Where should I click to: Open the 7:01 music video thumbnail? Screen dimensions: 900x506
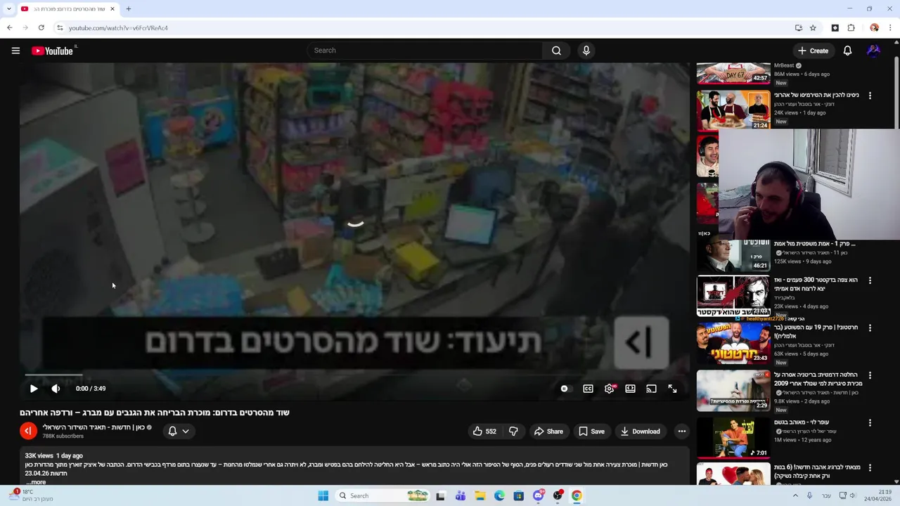[733, 438]
